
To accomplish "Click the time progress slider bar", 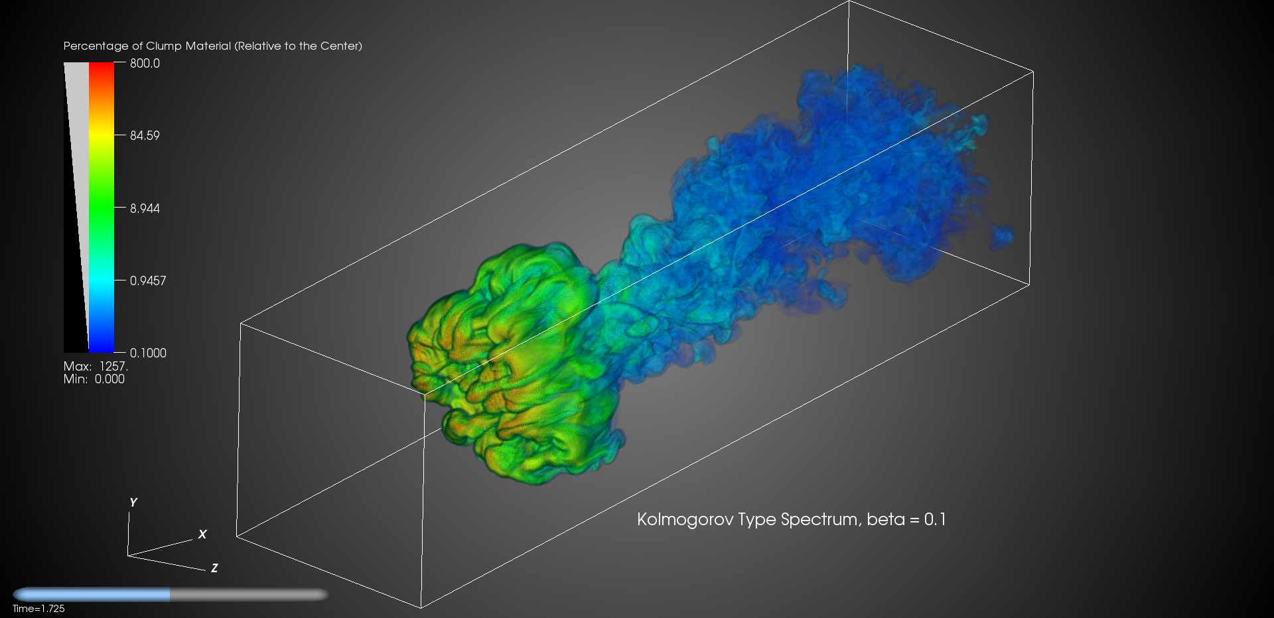I will click(171, 594).
